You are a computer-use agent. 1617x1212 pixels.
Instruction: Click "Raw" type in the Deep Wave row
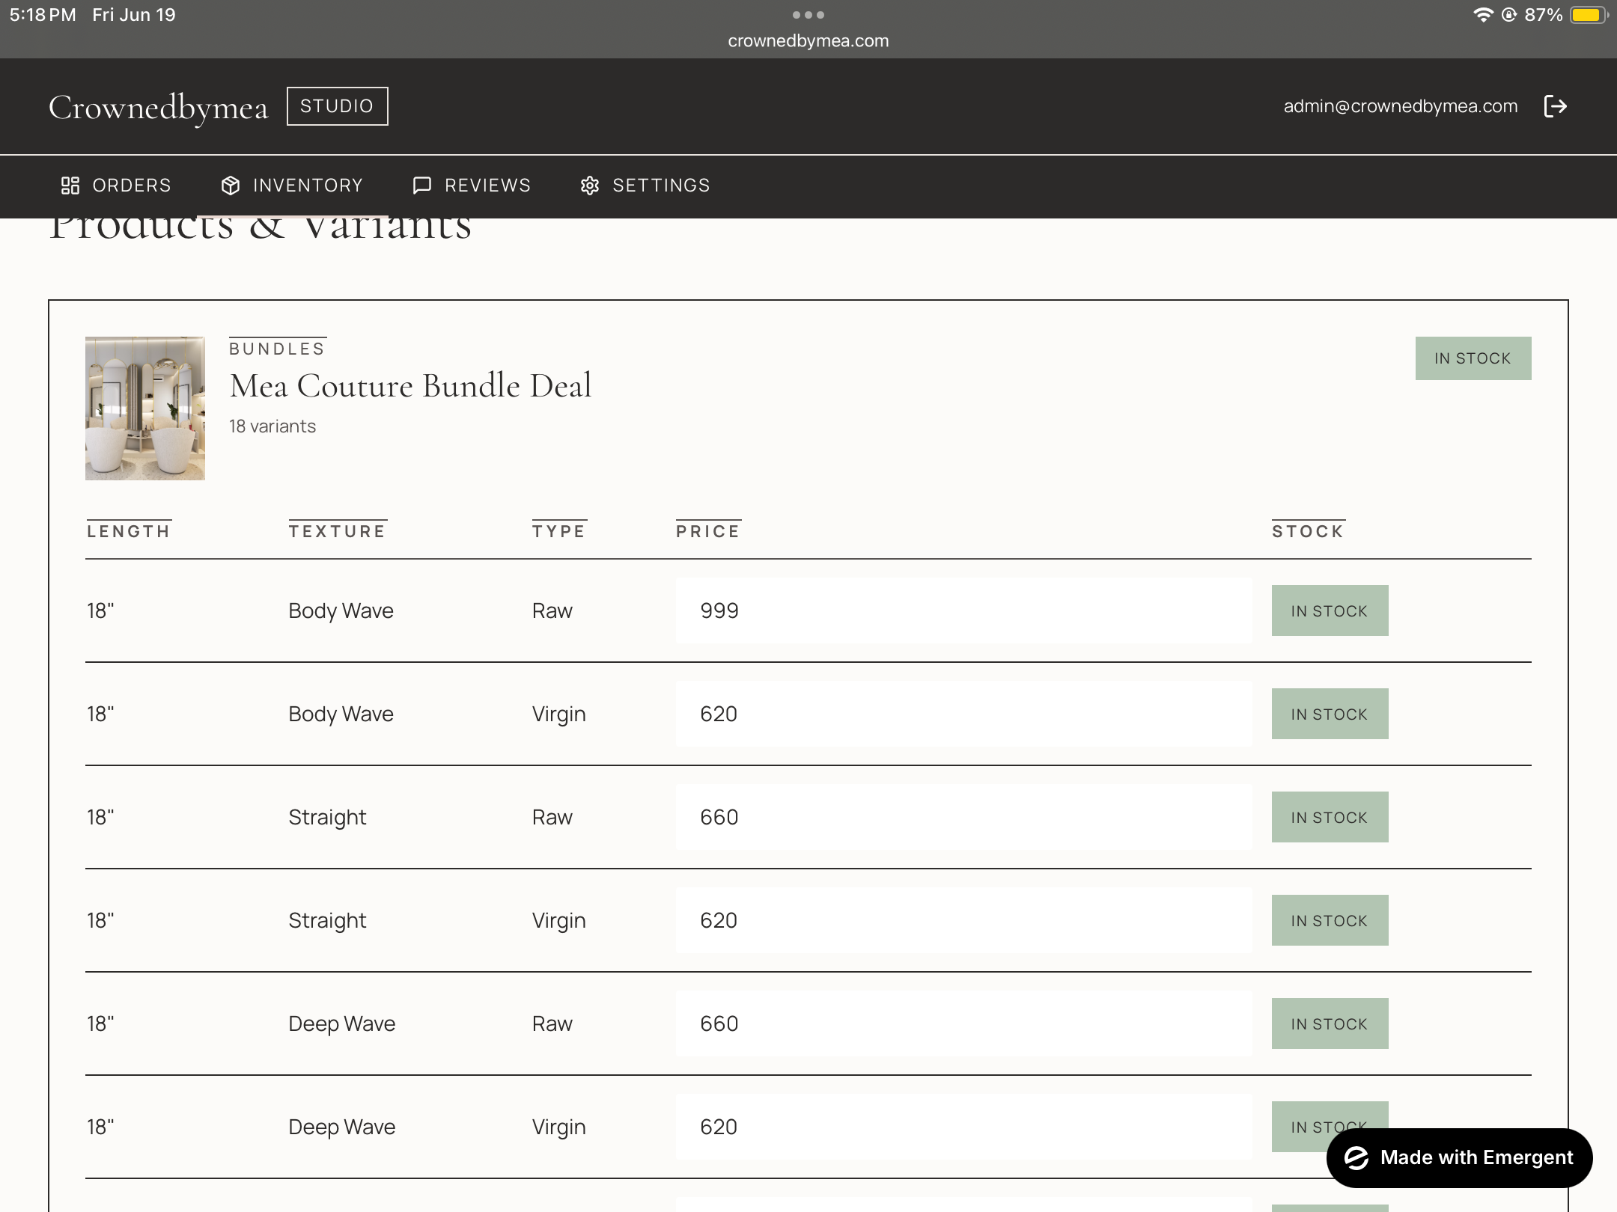pyautogui.click(x=552, y=1023)
